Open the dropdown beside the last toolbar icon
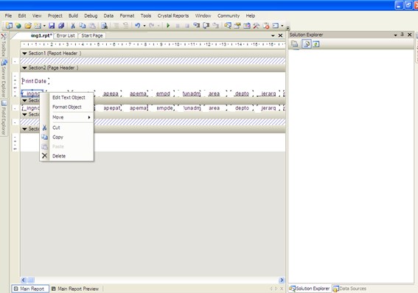The width and height of the screenshot is (418, 293). (x=282, y=26)
